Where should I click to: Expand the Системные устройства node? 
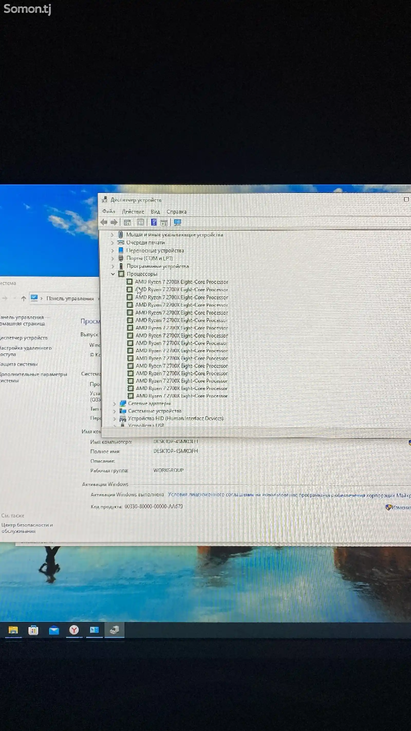point(115,411)
